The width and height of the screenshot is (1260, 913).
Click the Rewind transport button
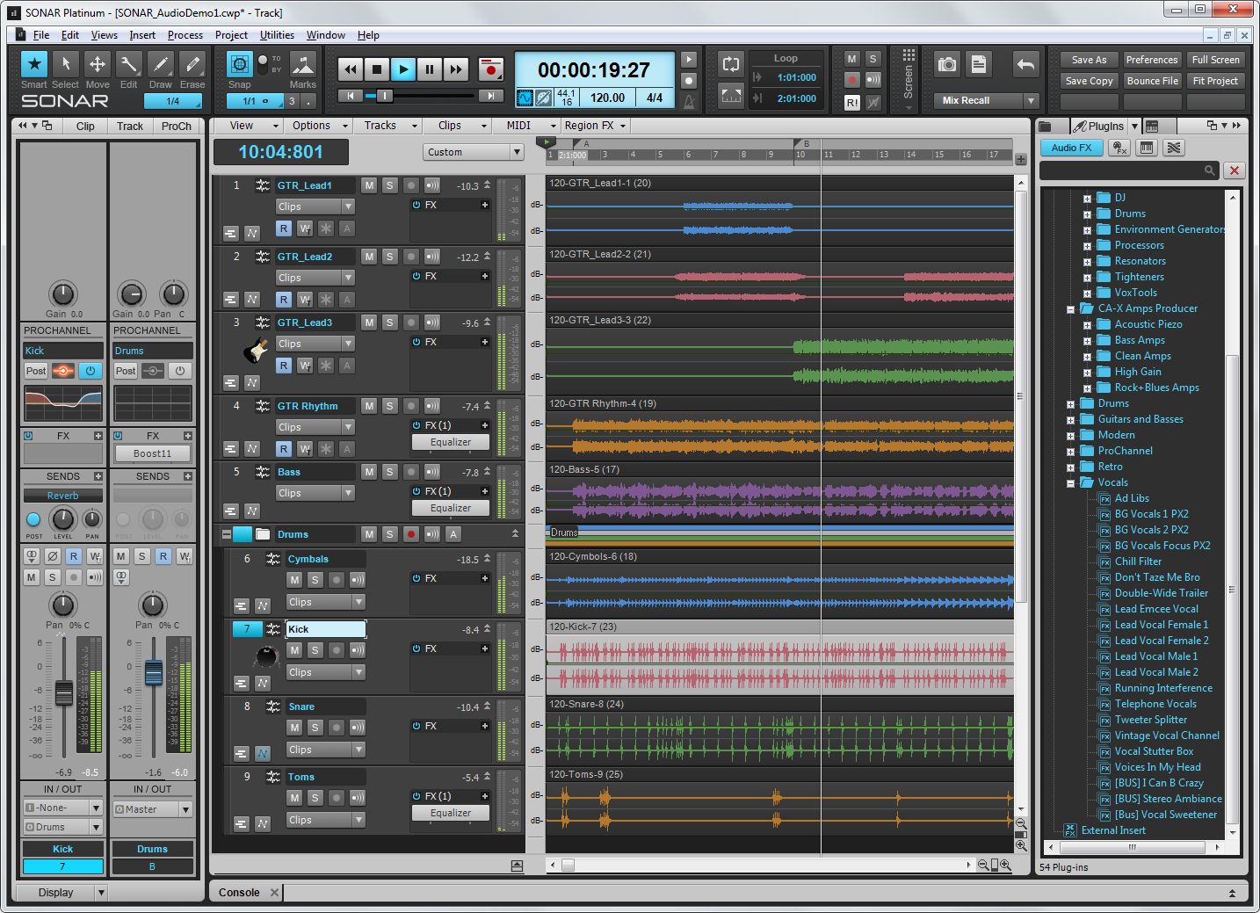[x=351, y=69]
